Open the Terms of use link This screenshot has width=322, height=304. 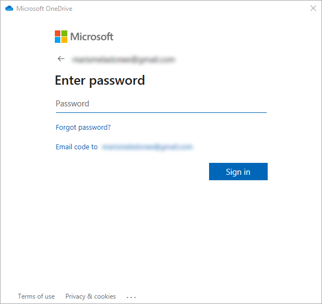point(36,296)
